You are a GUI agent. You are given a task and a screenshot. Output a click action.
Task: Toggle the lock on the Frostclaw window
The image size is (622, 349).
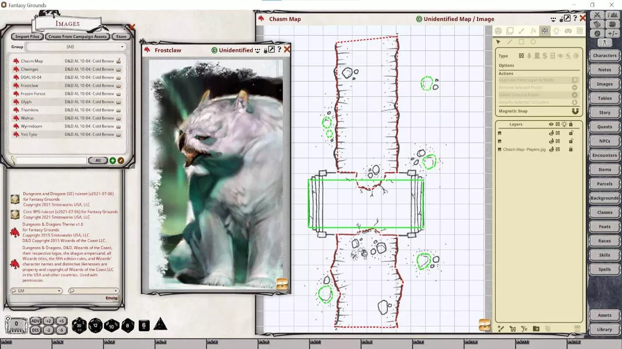point(265,50)
